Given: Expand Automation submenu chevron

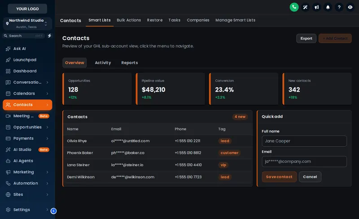Looking at the screenshot, I should 48,183.
